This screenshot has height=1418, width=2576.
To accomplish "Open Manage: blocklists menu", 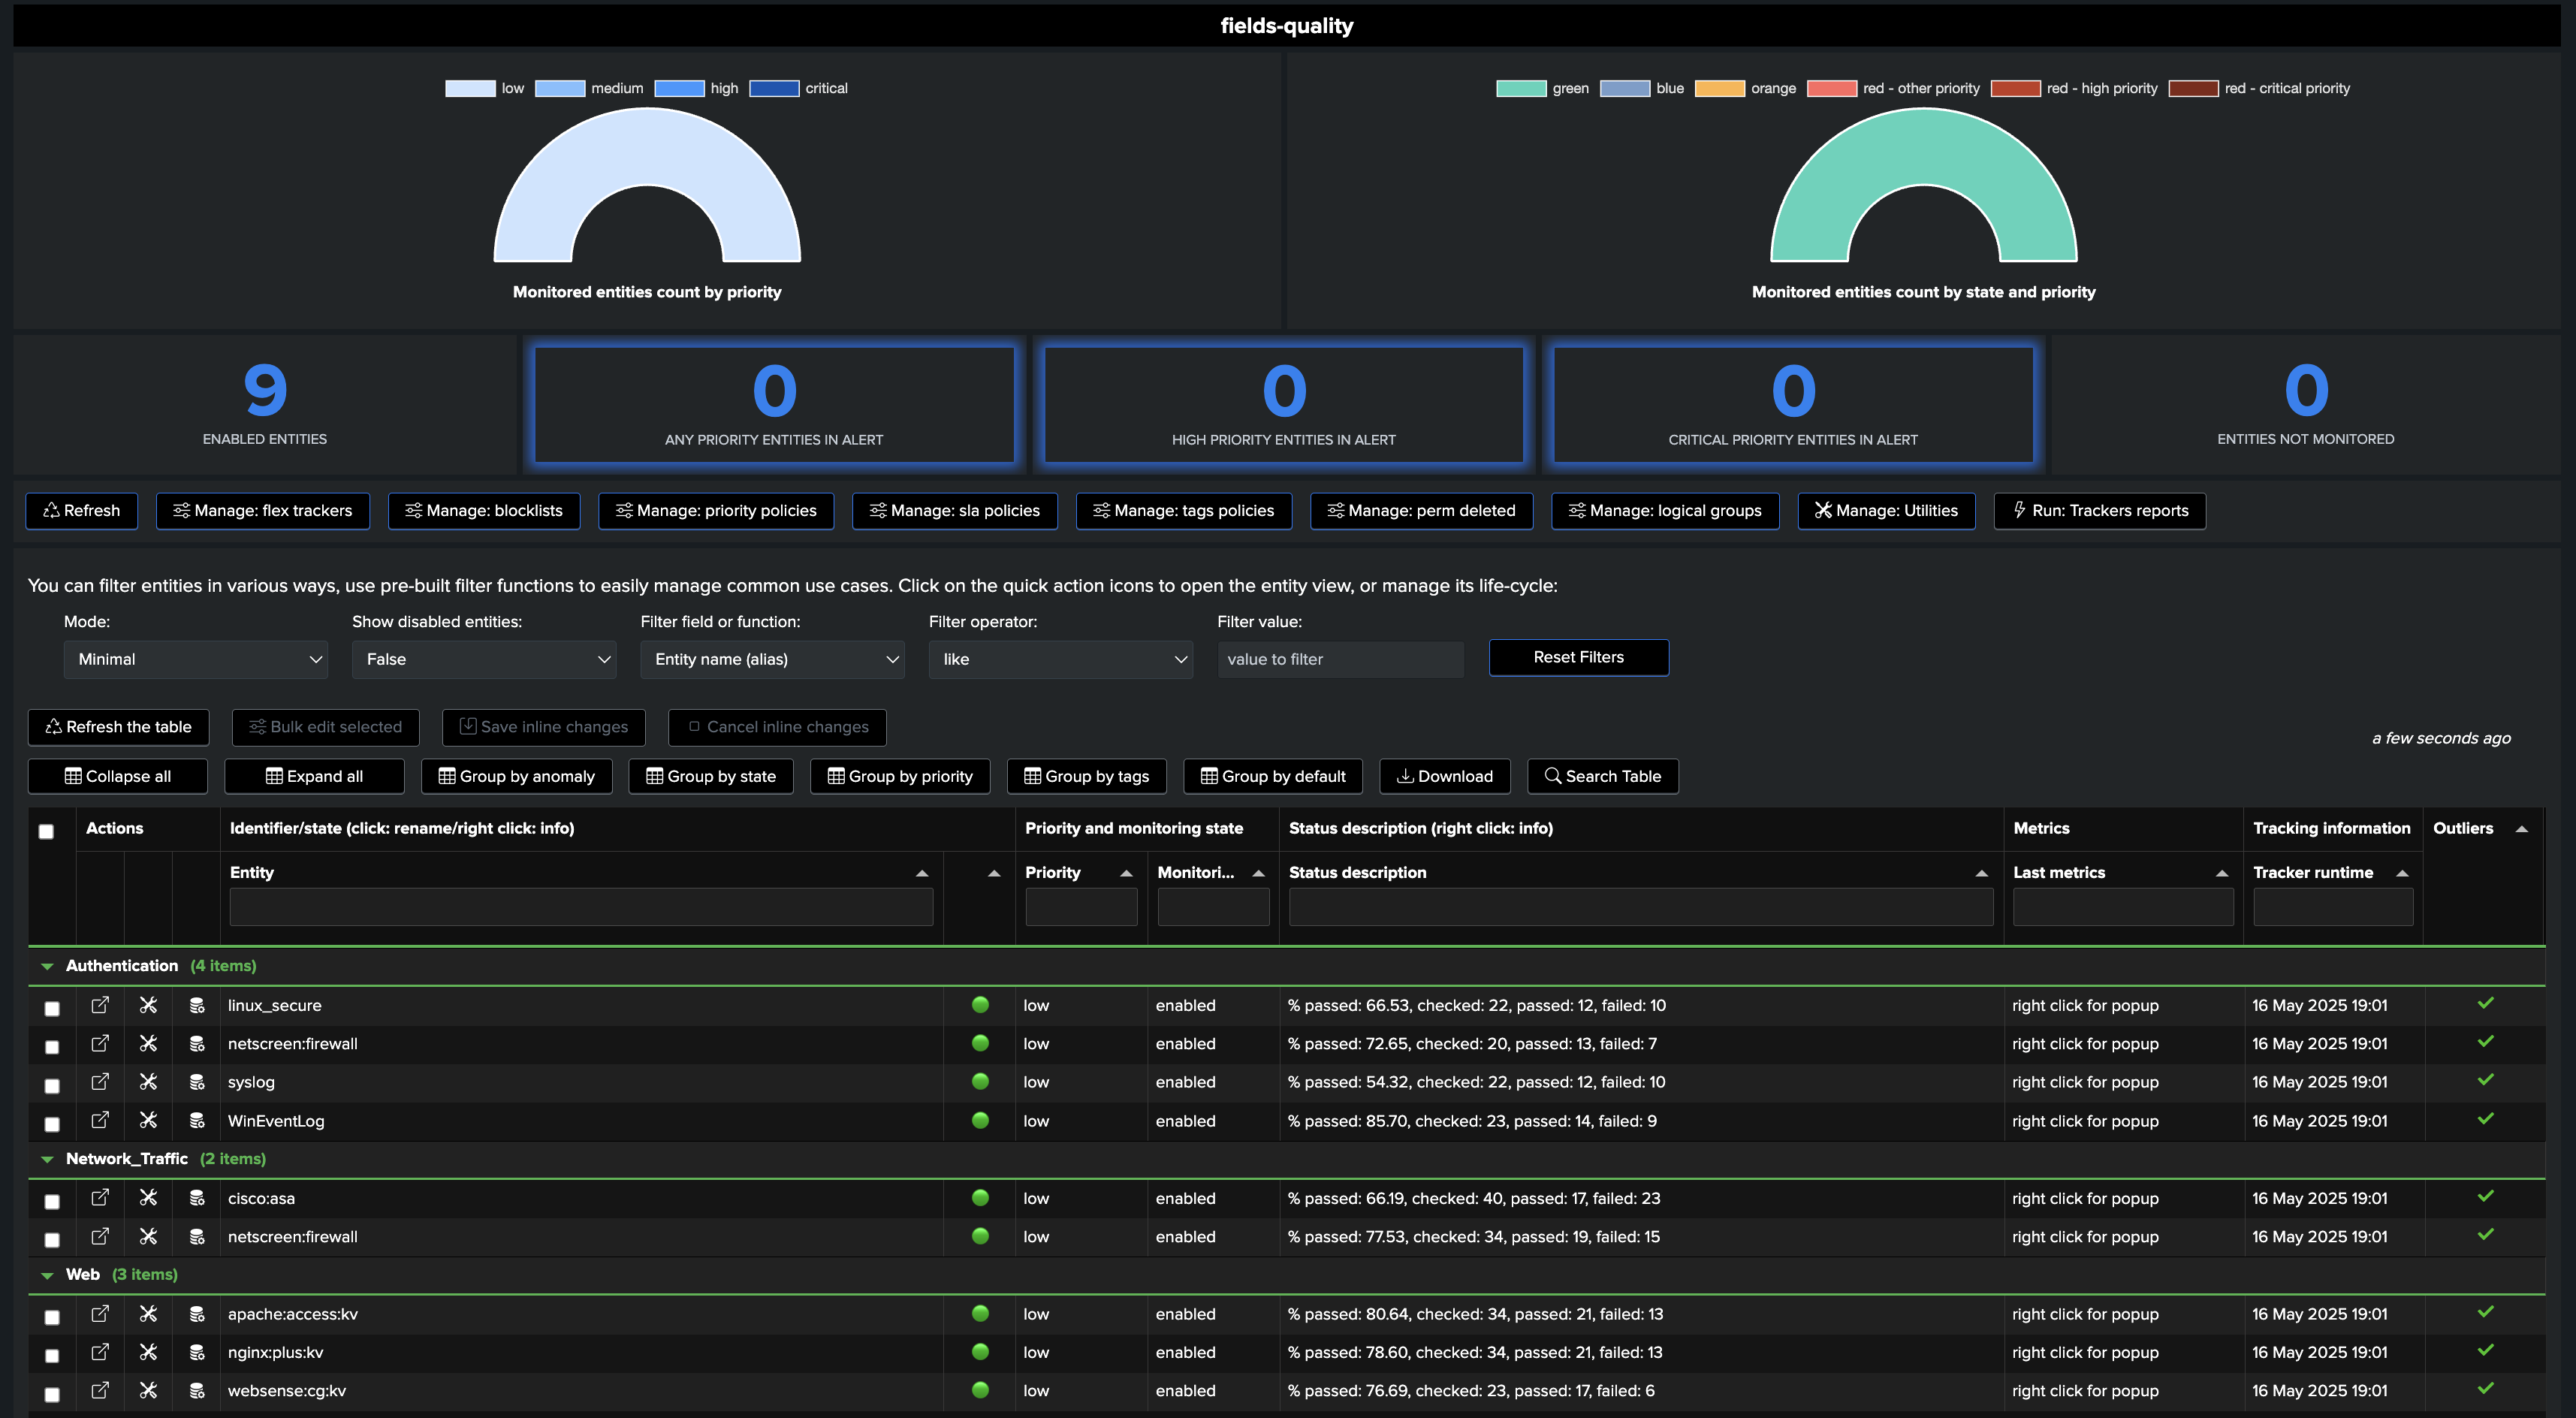I will point(484,510).
